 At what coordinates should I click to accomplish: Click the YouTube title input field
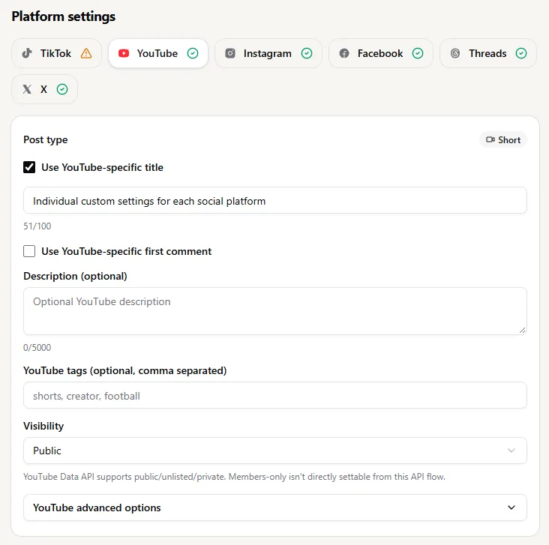click(x=274, y=201)
